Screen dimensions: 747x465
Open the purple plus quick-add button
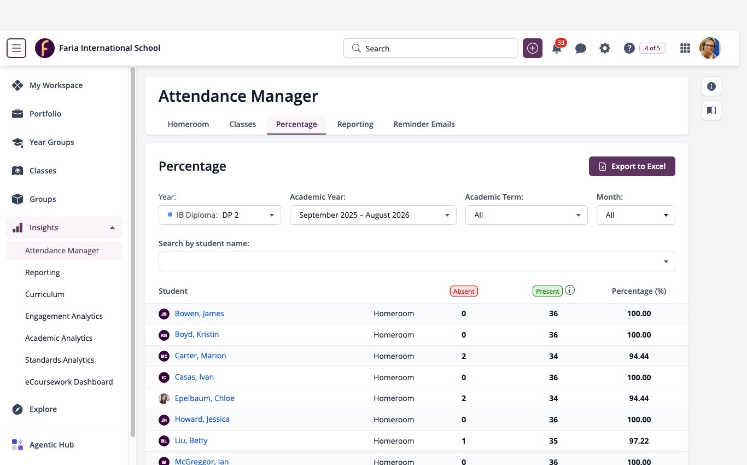click(x=533, y=48)
